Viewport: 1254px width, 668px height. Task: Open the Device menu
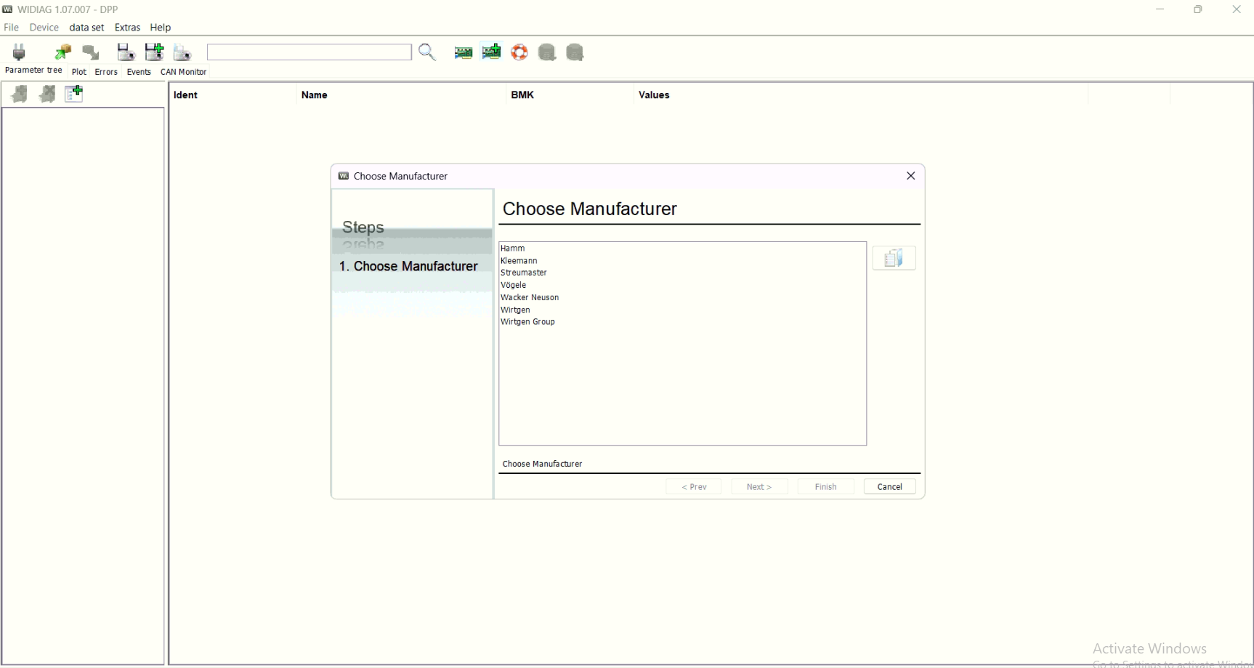44,28
